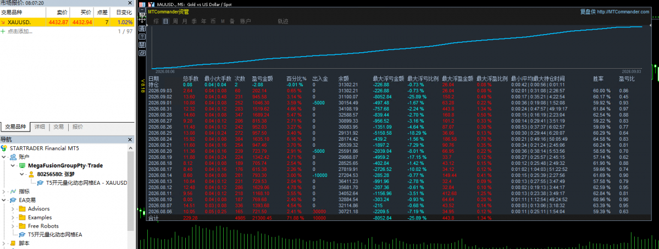Expand the 脚本 scripts node
The height and width of the screenshot is (249, 659).
click(4, 243)
